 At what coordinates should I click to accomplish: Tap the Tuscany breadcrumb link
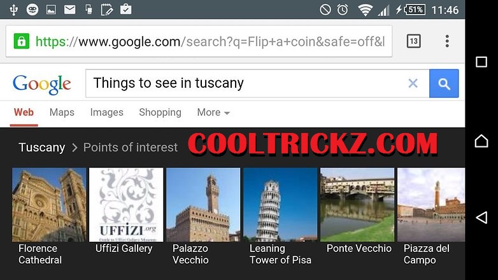tap(41, 147)
